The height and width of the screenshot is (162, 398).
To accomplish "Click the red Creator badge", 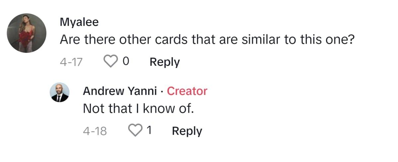I will point(187,91).
